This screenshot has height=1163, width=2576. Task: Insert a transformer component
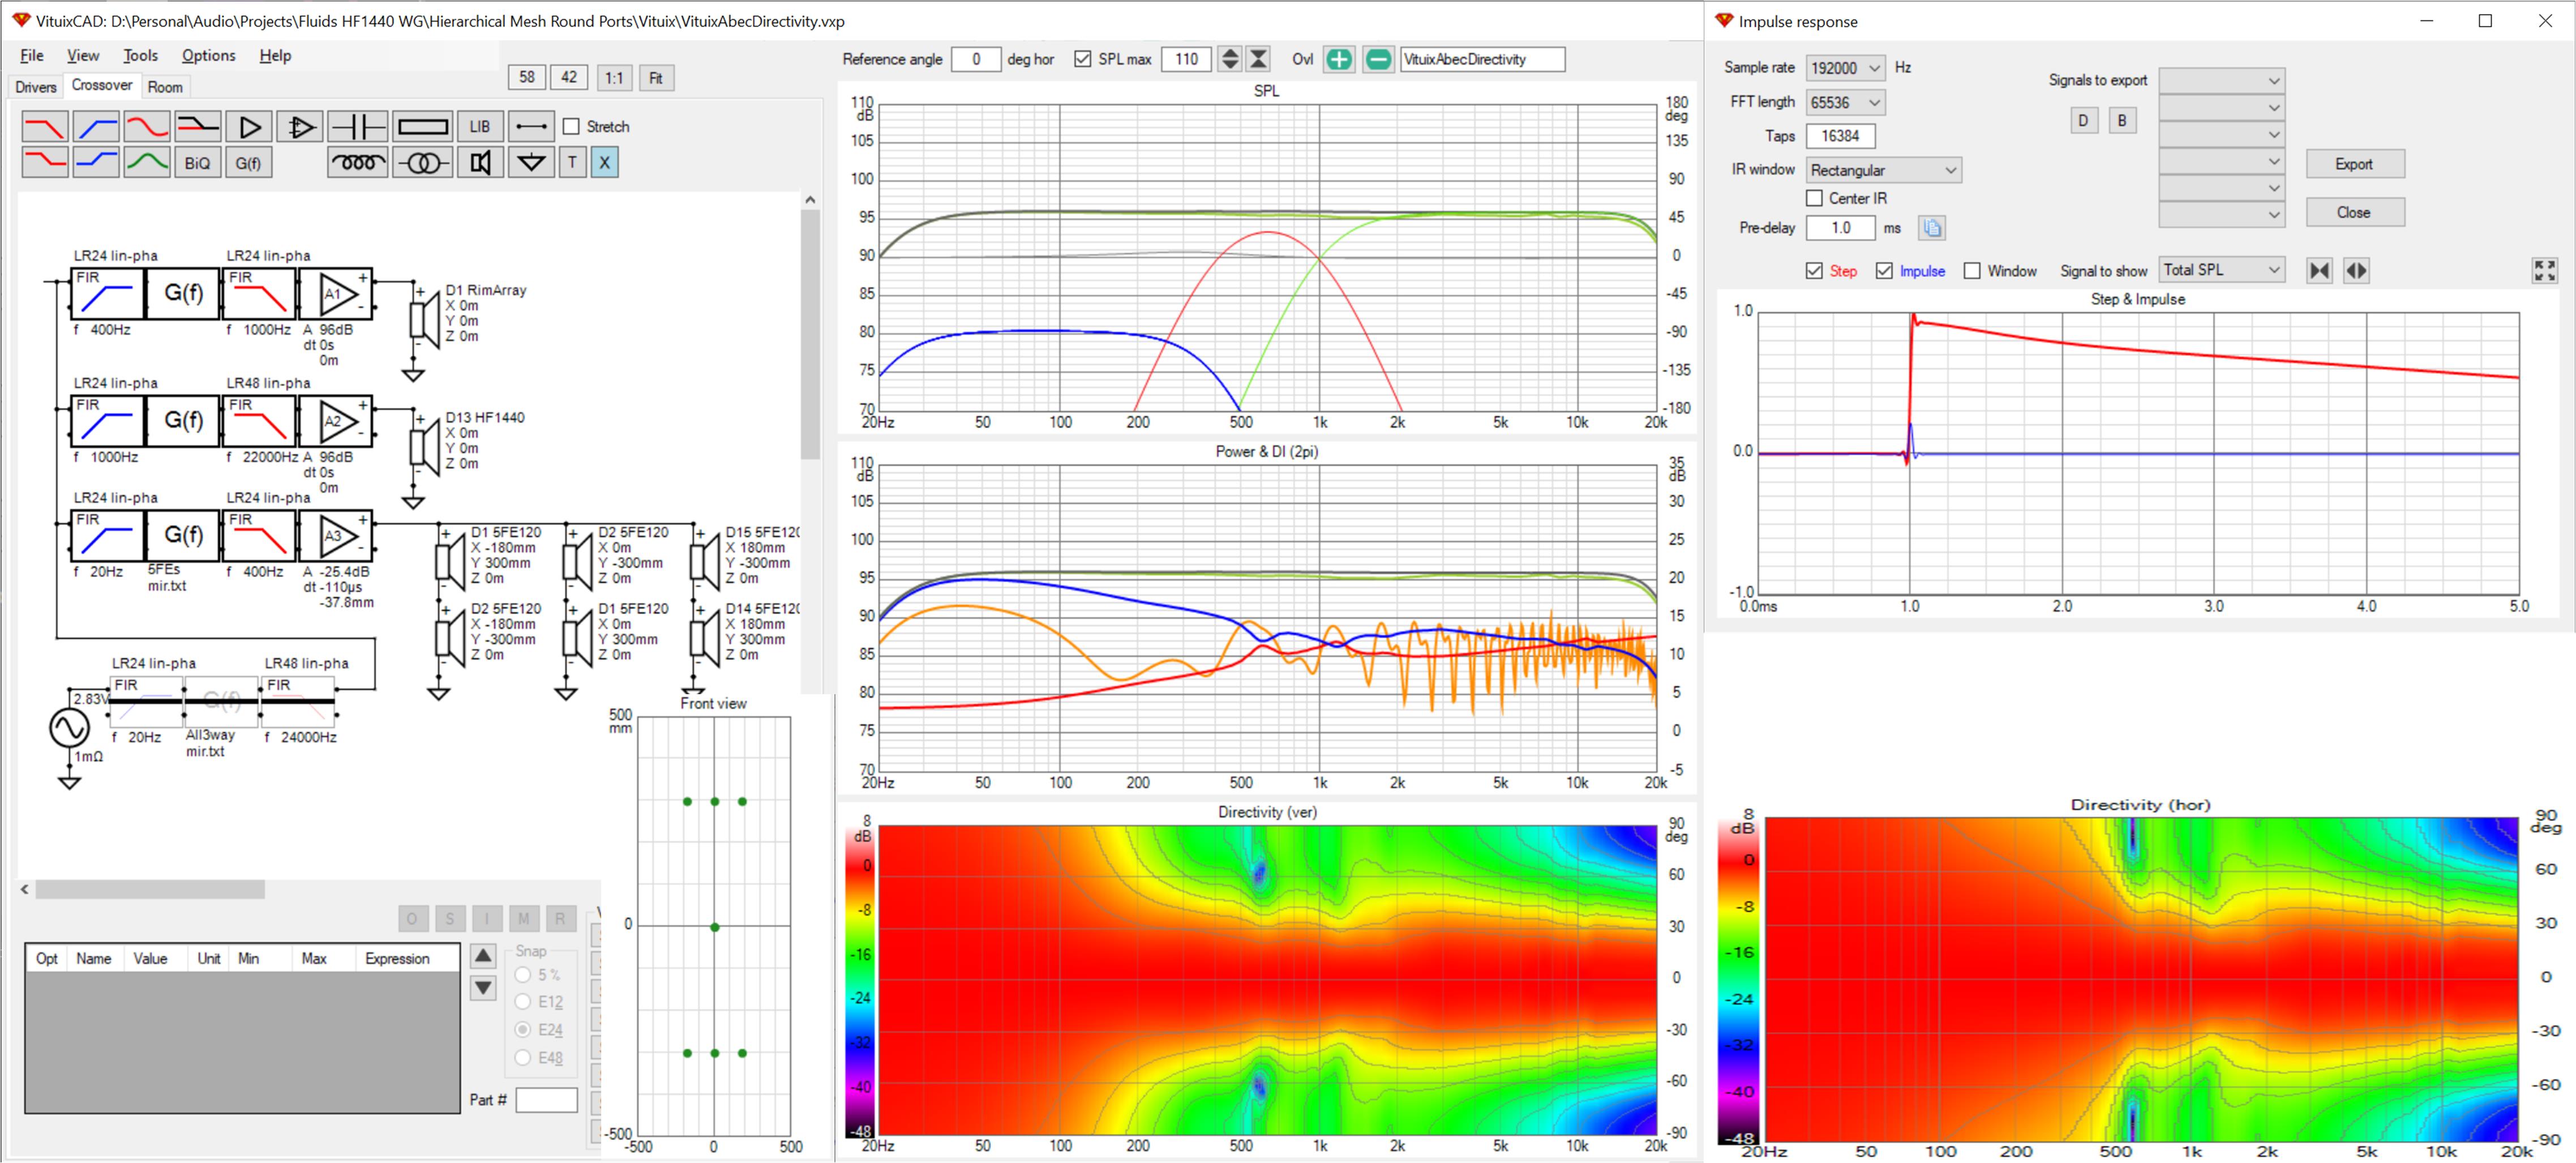pos(423,162)
